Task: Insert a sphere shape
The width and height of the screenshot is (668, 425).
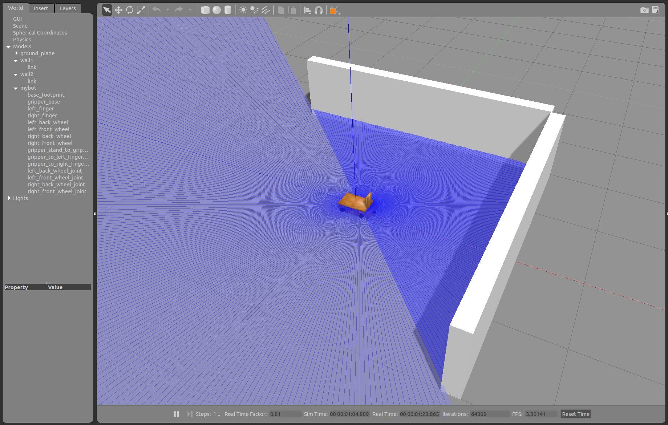Action: 216,10
